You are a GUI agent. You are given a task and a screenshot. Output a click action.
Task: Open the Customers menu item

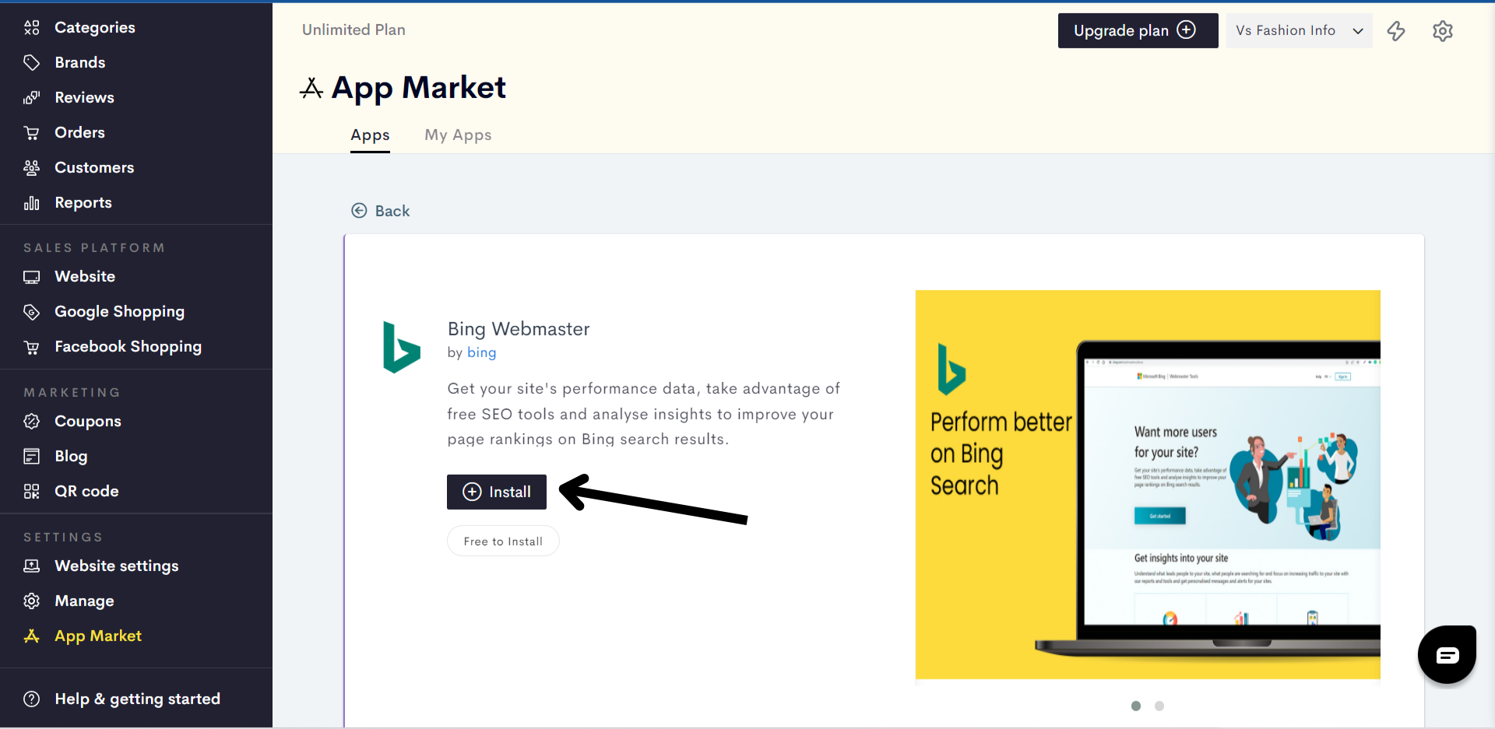94,167
